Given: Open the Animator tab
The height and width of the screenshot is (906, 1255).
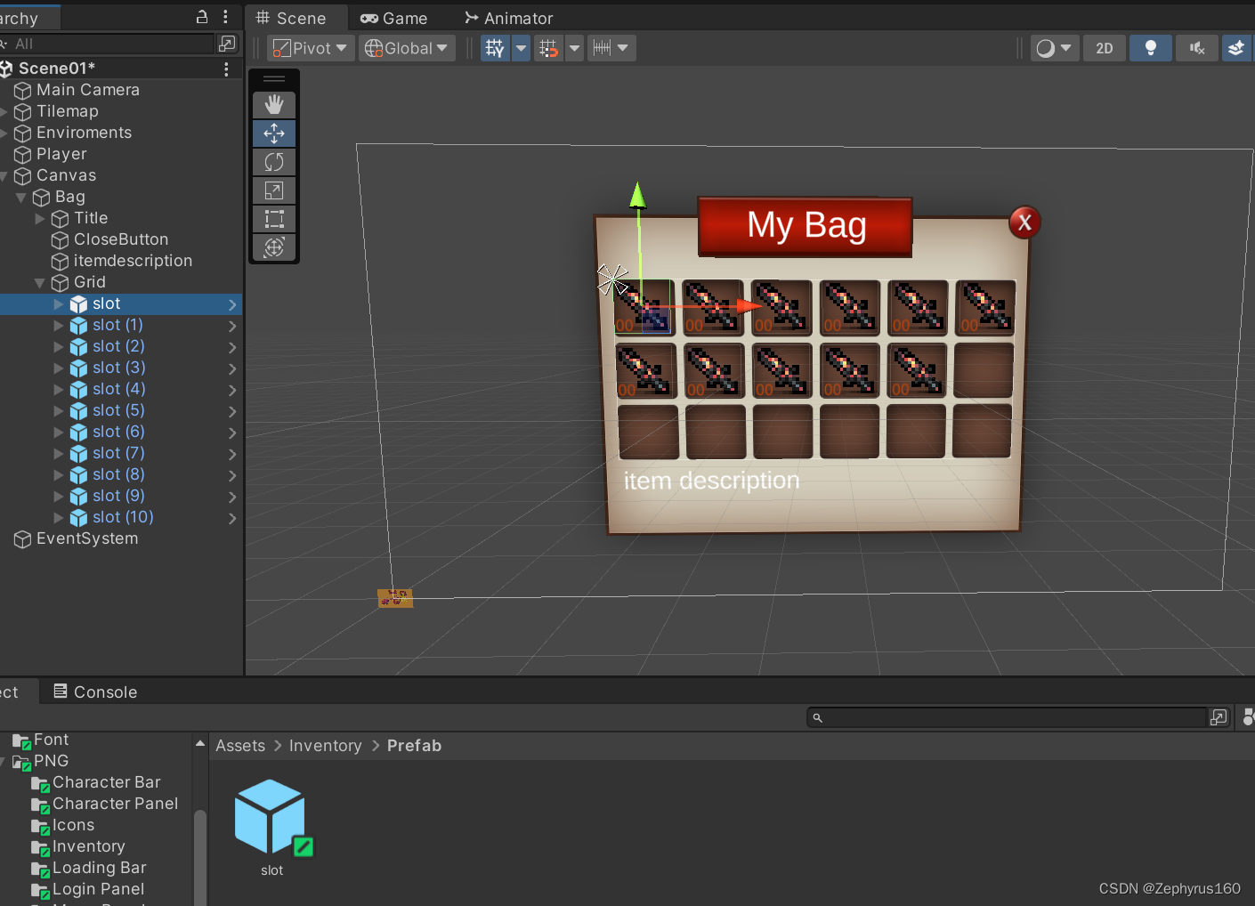Looking at the screenshot, I should (508, 18).
